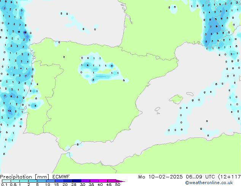Click the legend scale label "40"
Viewport: 241px width, 186px height.
click(x=100, y=184)
